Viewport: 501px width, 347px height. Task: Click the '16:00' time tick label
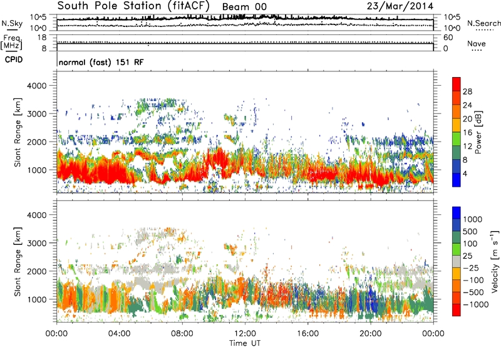click(307, 334)
